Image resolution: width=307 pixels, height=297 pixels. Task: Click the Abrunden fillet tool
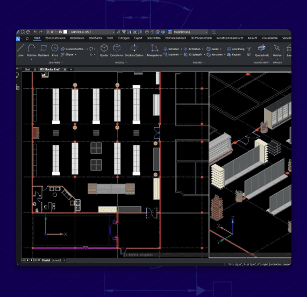pos(215,55)
